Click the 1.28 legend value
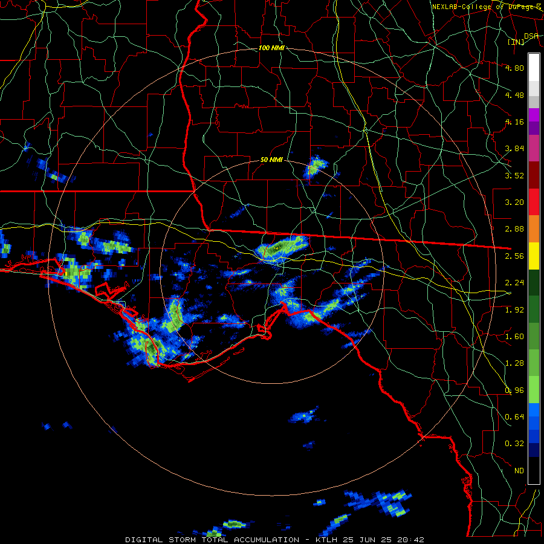 (514, 363)
